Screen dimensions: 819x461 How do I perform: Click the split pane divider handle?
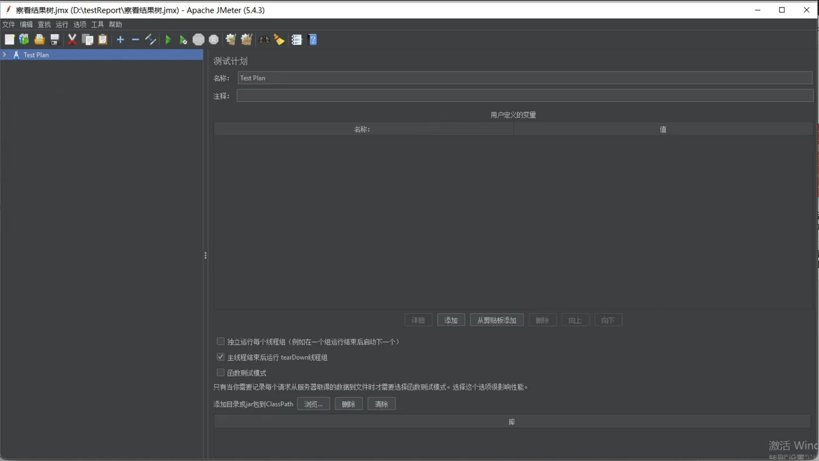click(205, 255)
